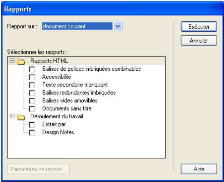Tick the Texte secondaire manquant checkbox
The height and width of the screenshot is (182, 224).
point(32,85)
